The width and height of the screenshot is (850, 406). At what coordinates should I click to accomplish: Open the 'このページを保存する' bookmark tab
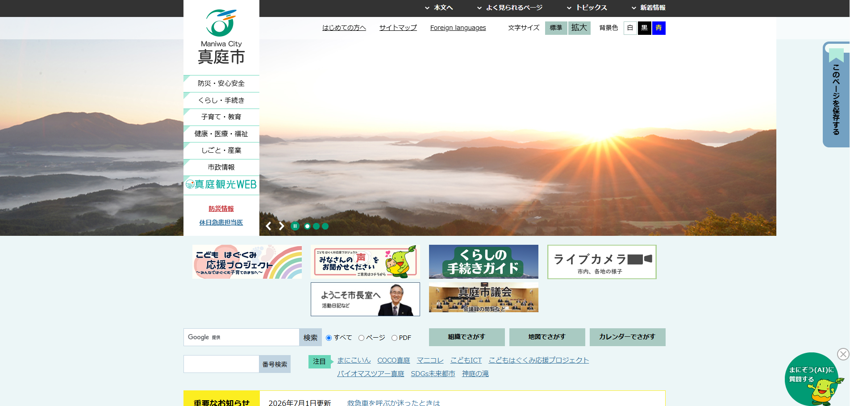pos(836,95)
